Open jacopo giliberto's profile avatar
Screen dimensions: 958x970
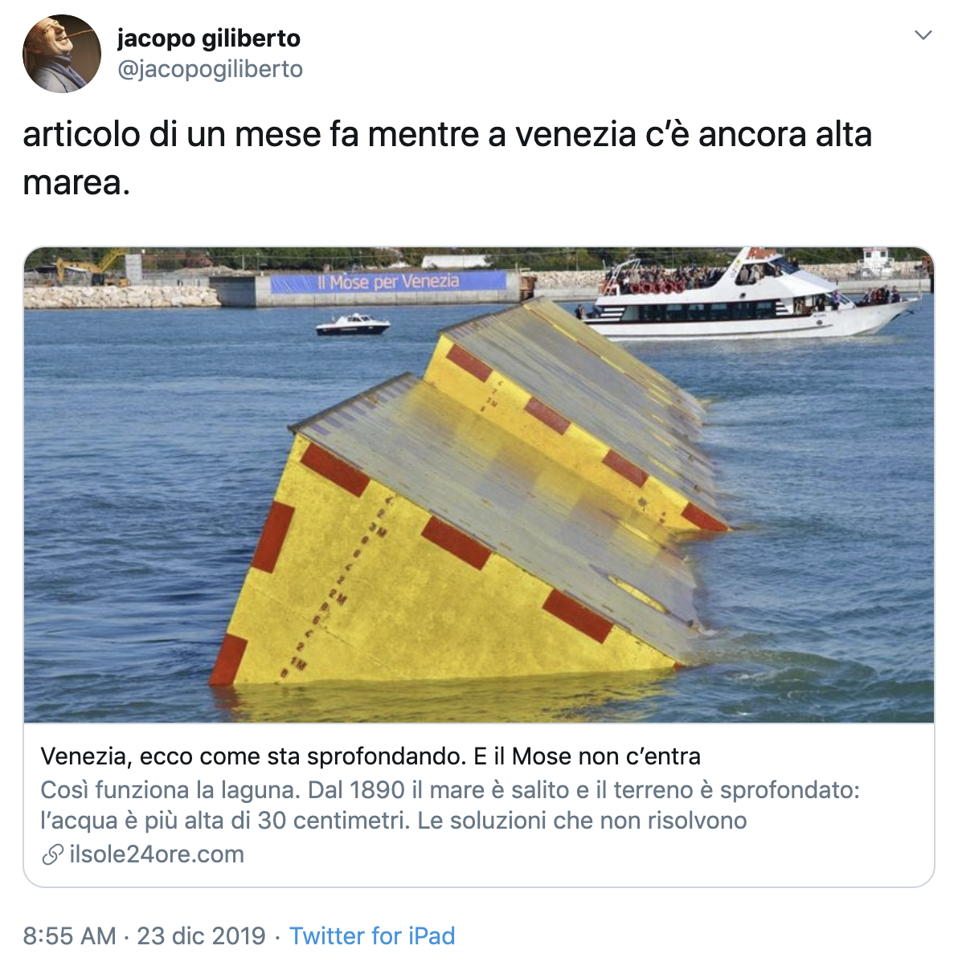pyautogui.click(x=62, y=54)
